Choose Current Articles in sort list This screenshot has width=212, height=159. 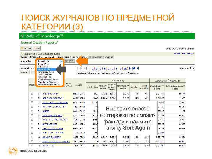tap(44, 74)
